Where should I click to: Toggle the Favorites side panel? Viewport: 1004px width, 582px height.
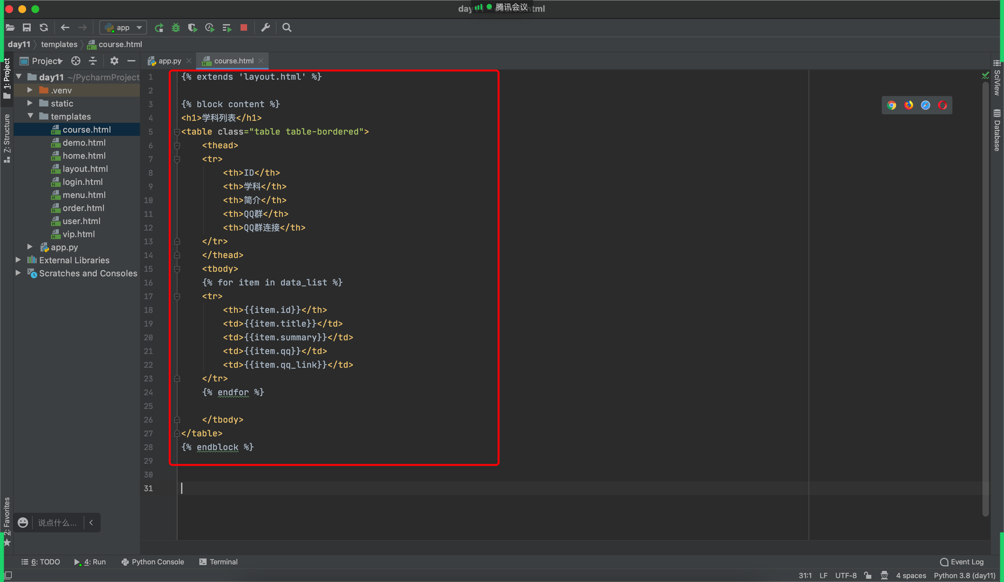(x=7, y=522)
